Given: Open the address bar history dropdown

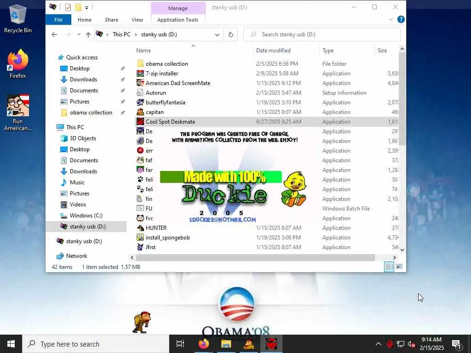Looking at the screenshot, I should [217, 34].
